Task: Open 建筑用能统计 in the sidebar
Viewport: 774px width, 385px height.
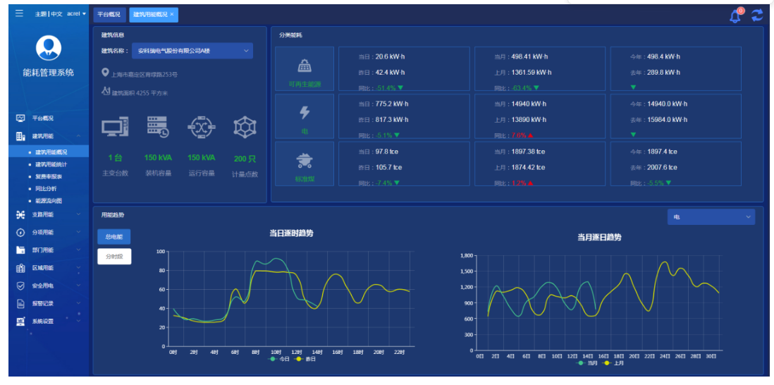Action: 51,164
